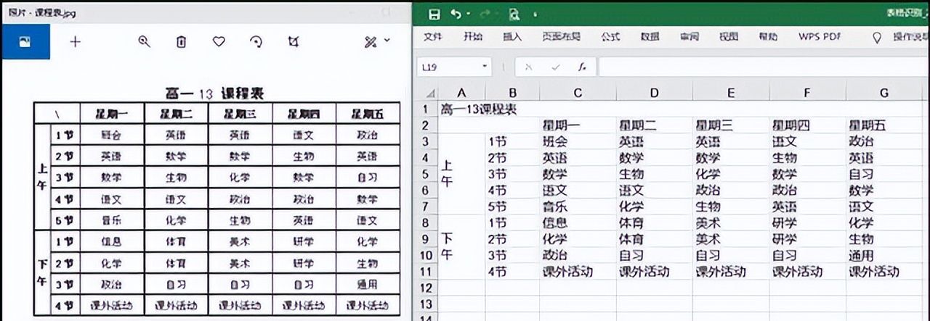Open the 公式 ribbon tab
This screenshot has width=930, height=321.
pos(610,36)
